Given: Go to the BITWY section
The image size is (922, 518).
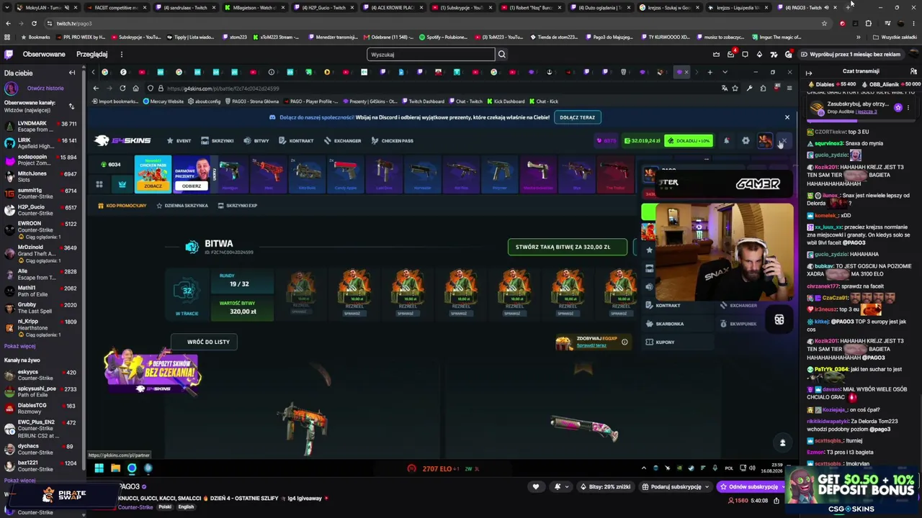Looking at the screenshot, I should [x=256, y=141].
